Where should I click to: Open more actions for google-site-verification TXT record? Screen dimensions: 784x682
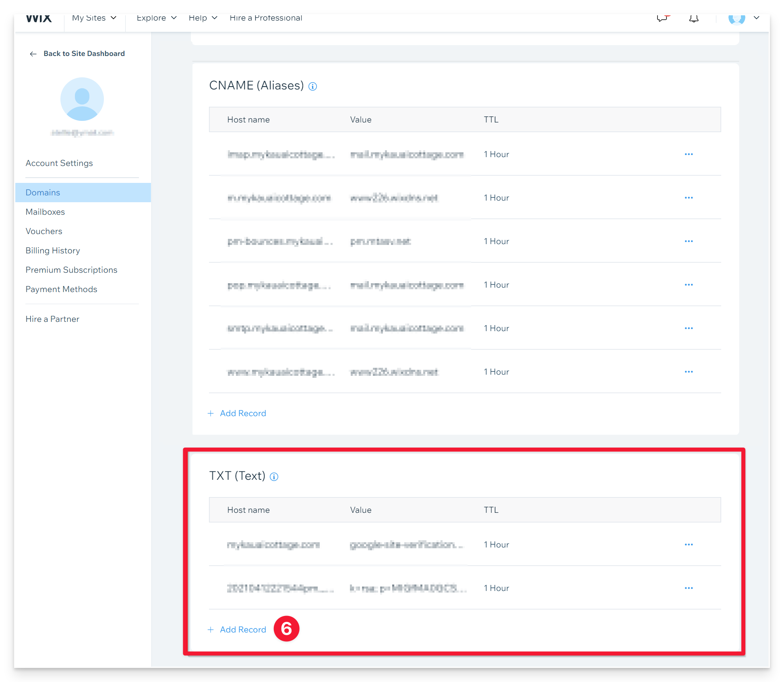click(x=689, y=545)
